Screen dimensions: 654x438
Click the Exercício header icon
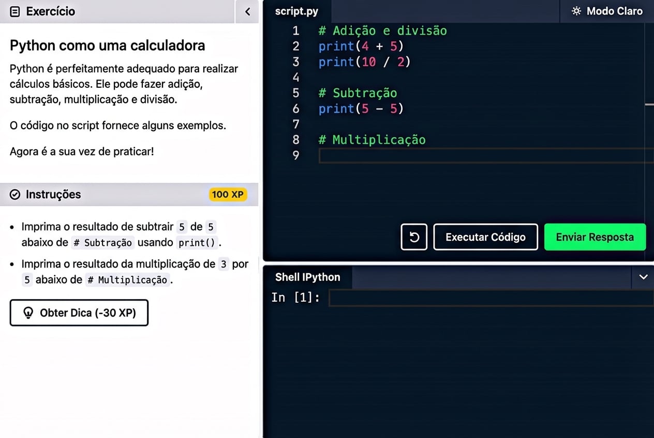[x=16, y=11]
